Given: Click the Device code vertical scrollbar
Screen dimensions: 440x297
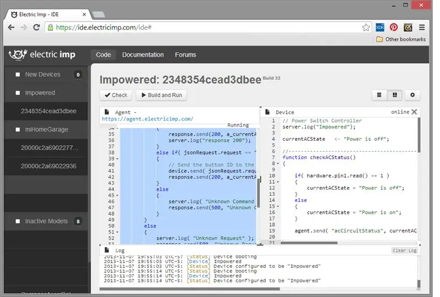Looking at the screenshot, I should [x=419, y=135].
